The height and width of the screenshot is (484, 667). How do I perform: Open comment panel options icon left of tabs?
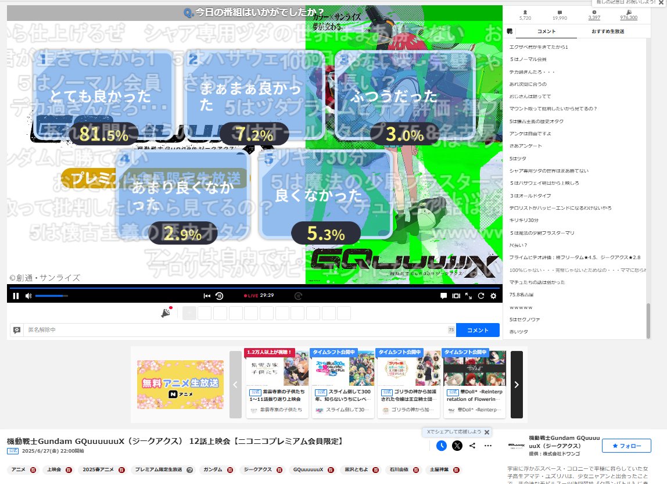tap(510, 31)
